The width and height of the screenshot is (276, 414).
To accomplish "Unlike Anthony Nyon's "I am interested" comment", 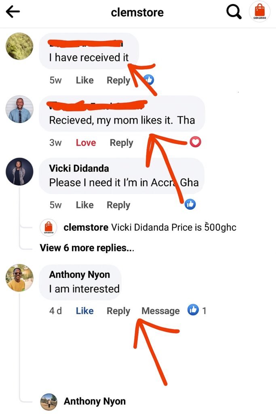I will pyautogui.click(x=84, y=310).
